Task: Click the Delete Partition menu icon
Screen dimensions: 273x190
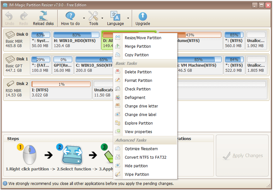Action: 118,71
